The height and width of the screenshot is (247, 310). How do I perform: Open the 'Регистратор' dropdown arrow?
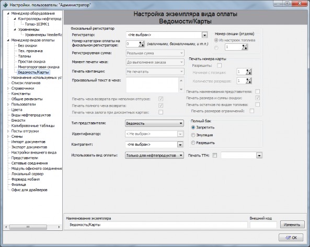click(x=204, y=35)
